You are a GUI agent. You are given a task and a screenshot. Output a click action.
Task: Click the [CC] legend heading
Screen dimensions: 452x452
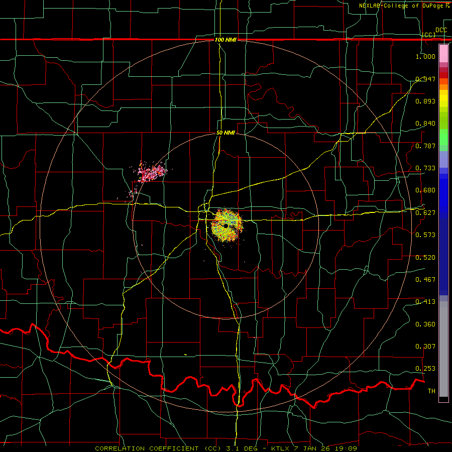(x=429, y=35)
